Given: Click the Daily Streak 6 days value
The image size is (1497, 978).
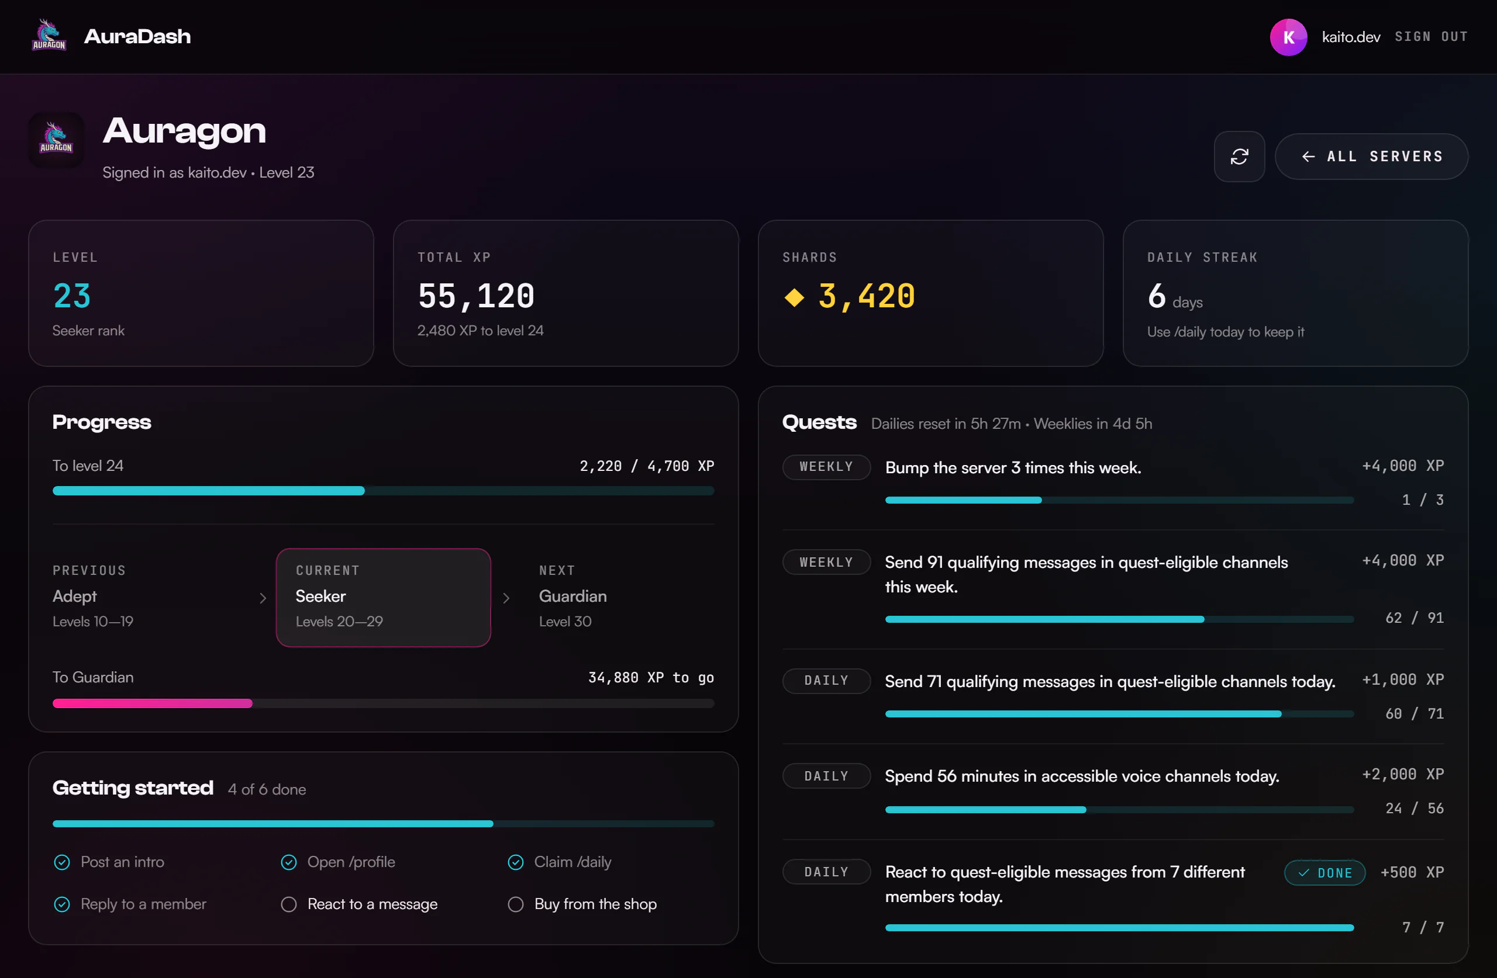Looking at the screenshot, I should point(1174,296).
